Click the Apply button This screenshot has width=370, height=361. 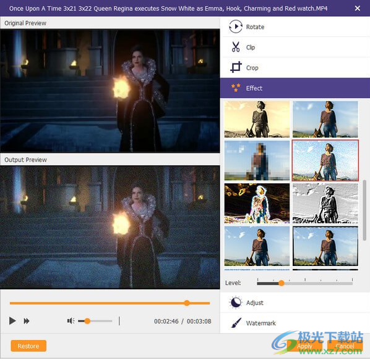pyautogui.click(x=304, y=346)
